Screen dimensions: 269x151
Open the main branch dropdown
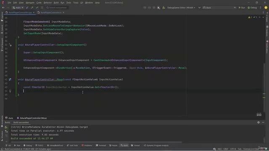[18, 8]
